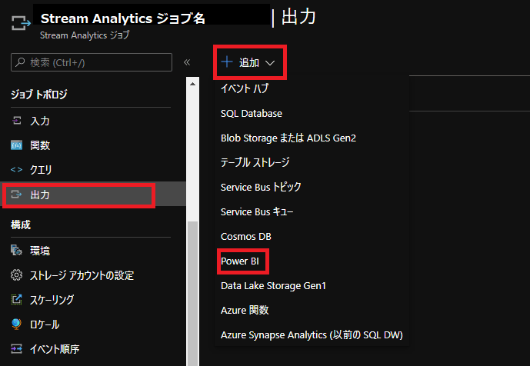Click the 入力 (Input) sidebar icon
The height and width of the screenshot is (366, 530).
click(17, 121)
